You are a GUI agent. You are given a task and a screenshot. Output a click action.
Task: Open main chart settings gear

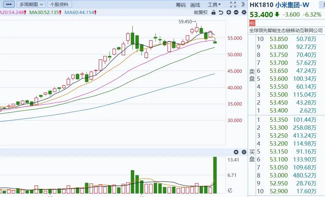(x=244, y=12)
